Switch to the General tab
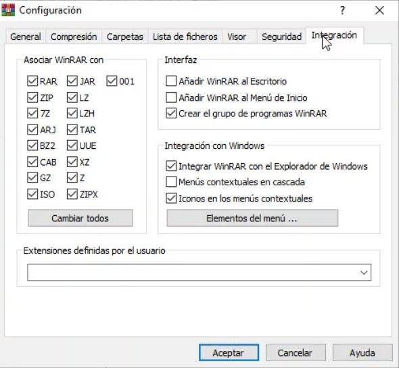Viewport: 399px width, 368px height. pyautogui.click(x=26, y=37)
